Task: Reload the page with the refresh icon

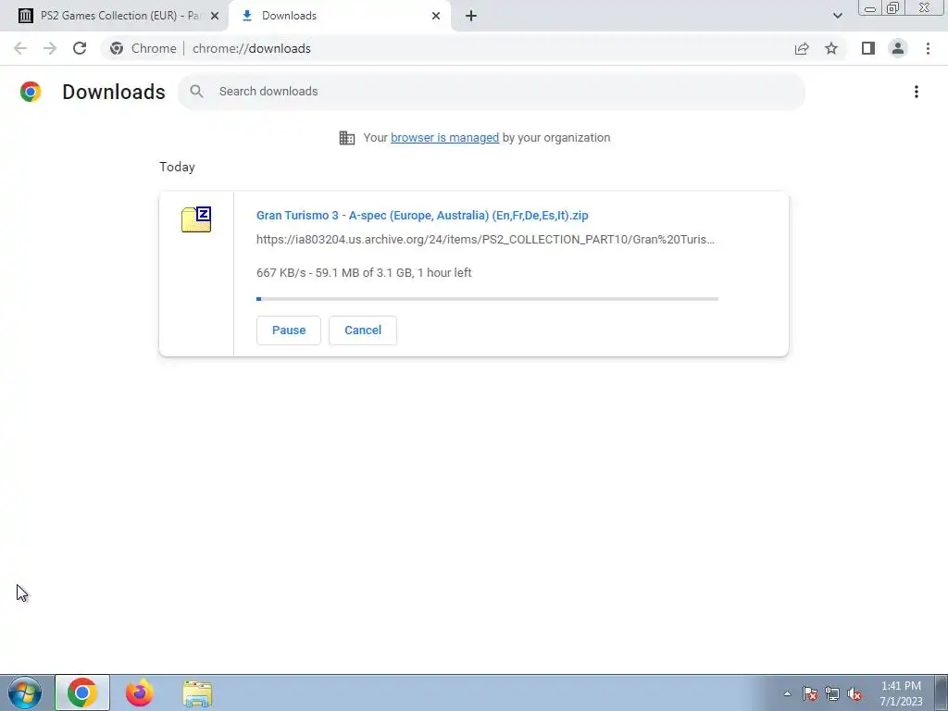Action: coord(80,48)
